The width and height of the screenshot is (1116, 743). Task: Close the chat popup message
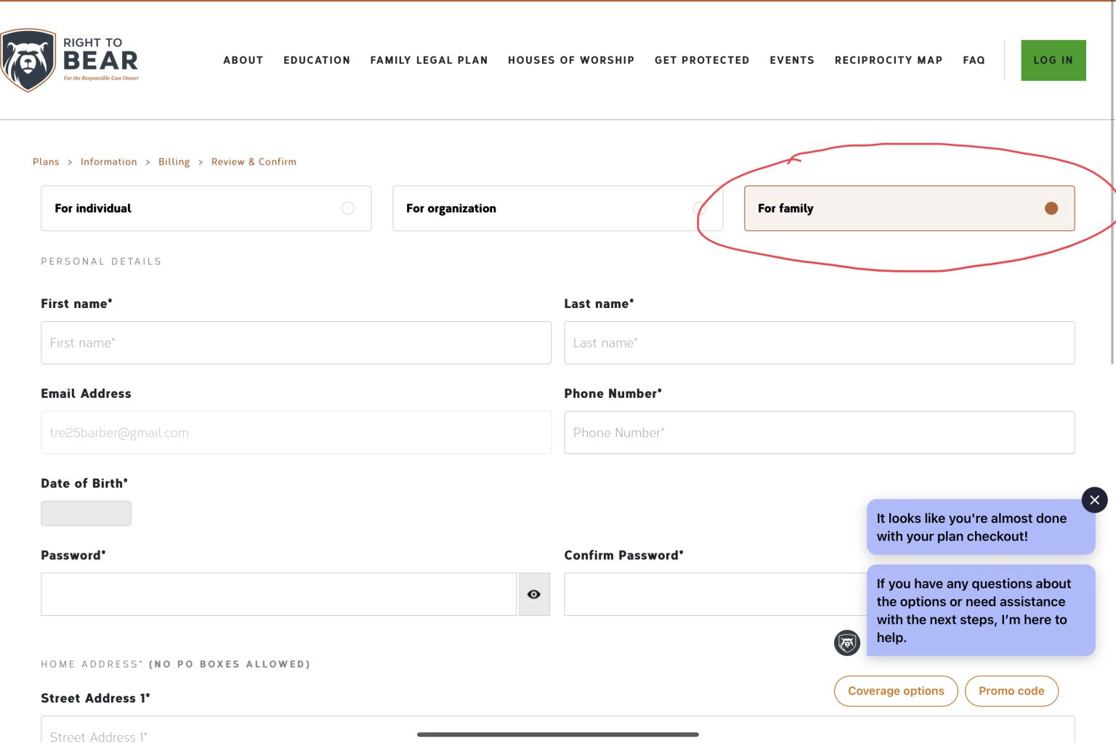(x=1094, y=500)
